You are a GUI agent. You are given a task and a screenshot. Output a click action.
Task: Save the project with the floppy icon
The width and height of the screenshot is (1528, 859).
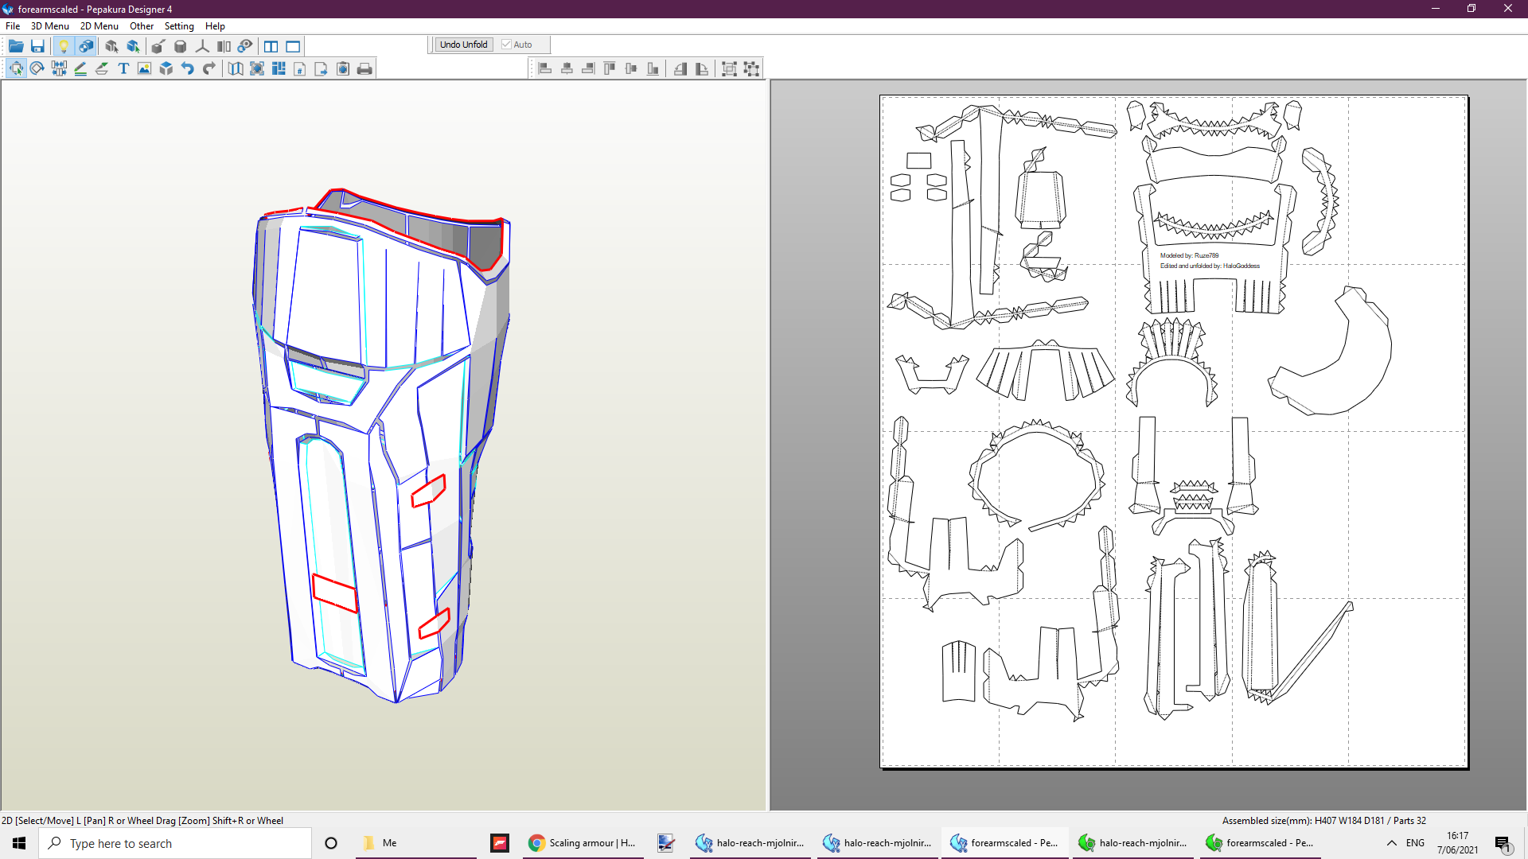37,46
